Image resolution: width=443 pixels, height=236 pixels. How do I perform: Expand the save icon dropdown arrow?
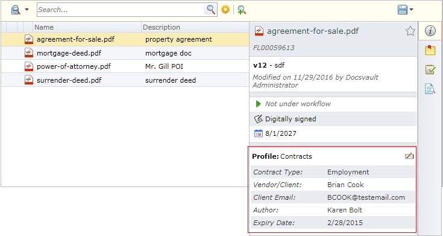(x=411, y=10)
